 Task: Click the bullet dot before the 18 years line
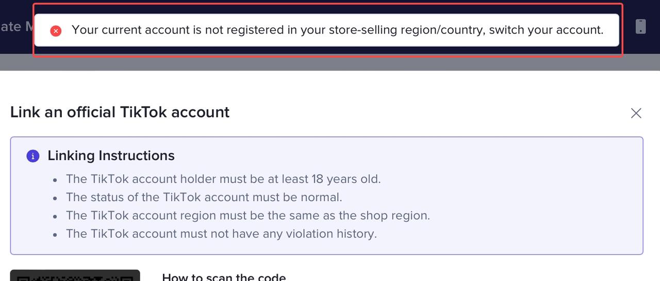[x=55, y=181]
